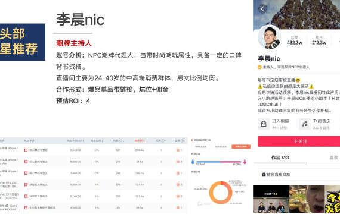
Task: Click the red +关注 follow button
Action: [x=299, y=141]
